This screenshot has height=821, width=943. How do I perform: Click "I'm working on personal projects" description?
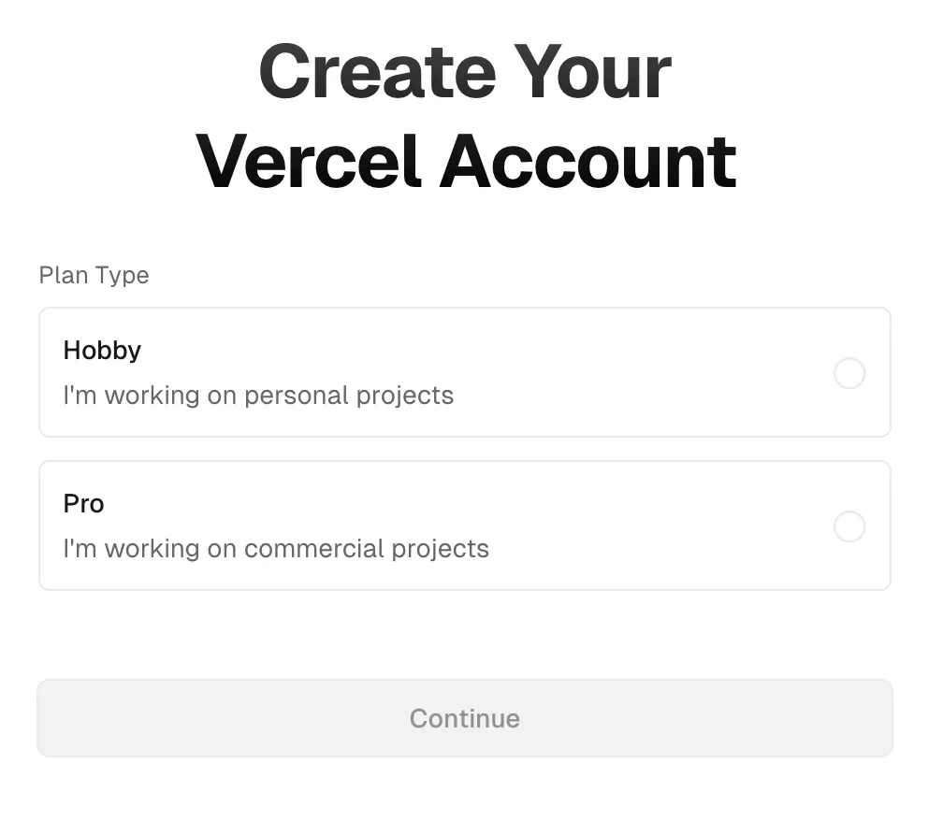click(x=258, y=396)
